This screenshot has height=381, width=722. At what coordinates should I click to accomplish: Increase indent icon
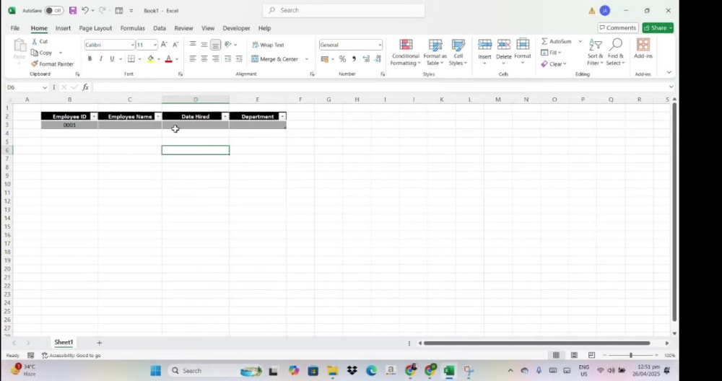coord(239,59)
